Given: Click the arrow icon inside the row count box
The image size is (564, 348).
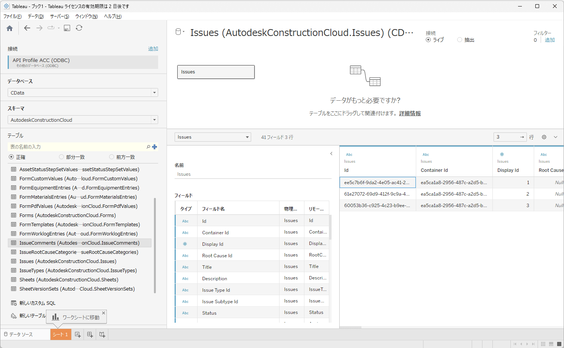Looking at the screenshot, I should (x=522, y=137).
